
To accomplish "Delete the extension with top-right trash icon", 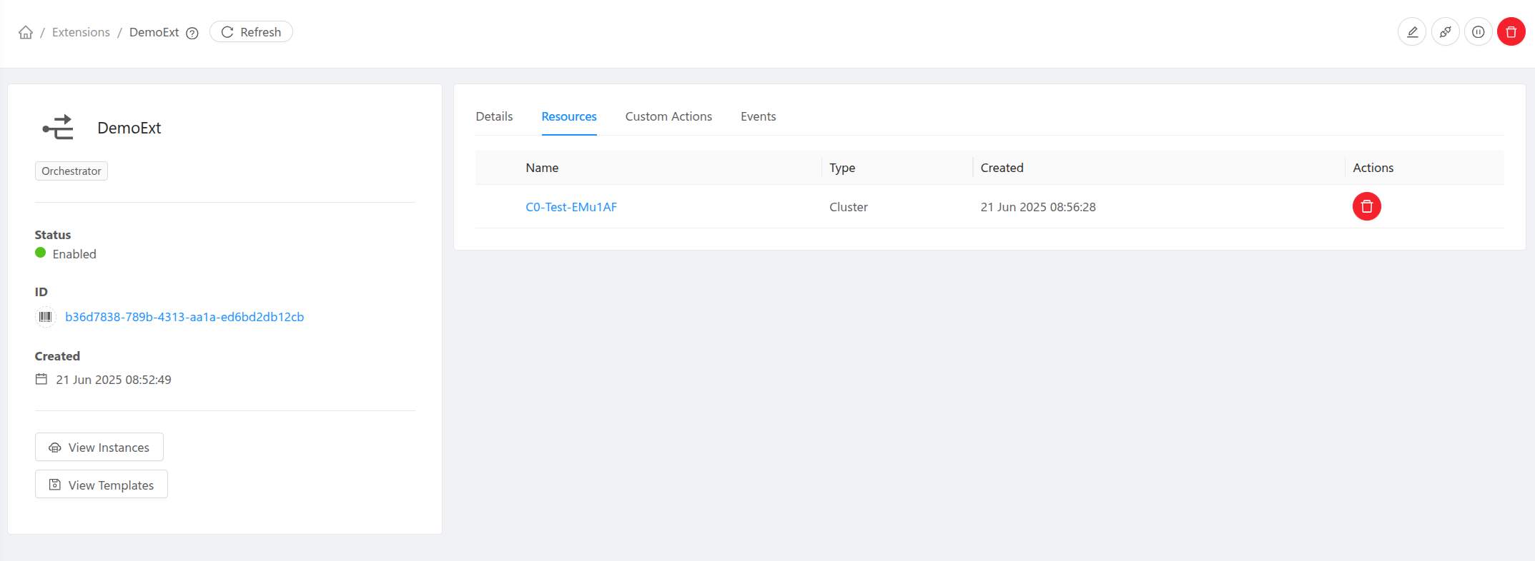I will pyautogui.click(x=1511, y=32).
